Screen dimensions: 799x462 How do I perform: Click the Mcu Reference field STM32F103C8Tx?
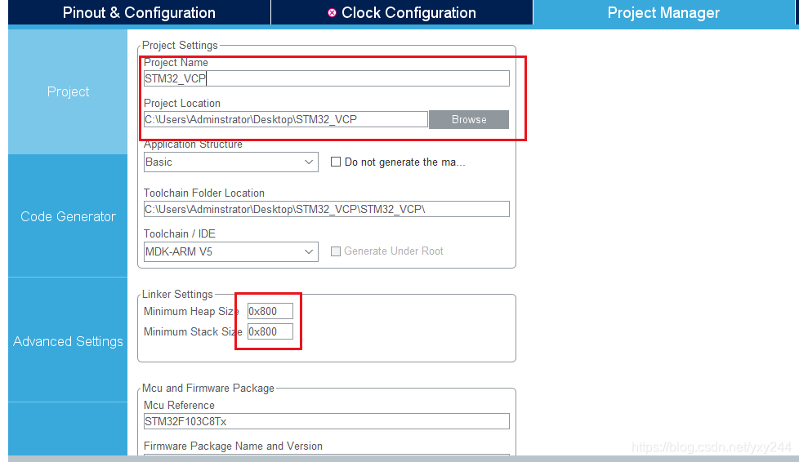pyautogui.click(x=326, y=421)
